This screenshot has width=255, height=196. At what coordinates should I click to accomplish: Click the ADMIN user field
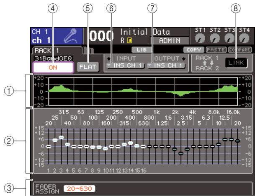point(170,40)
